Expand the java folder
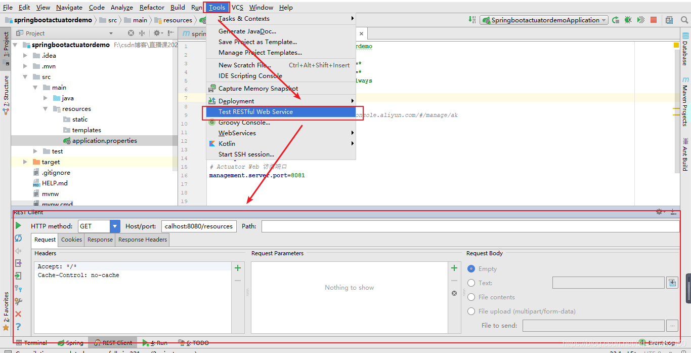The height and width of the screenshot is (353, 691). click(46, 98)
